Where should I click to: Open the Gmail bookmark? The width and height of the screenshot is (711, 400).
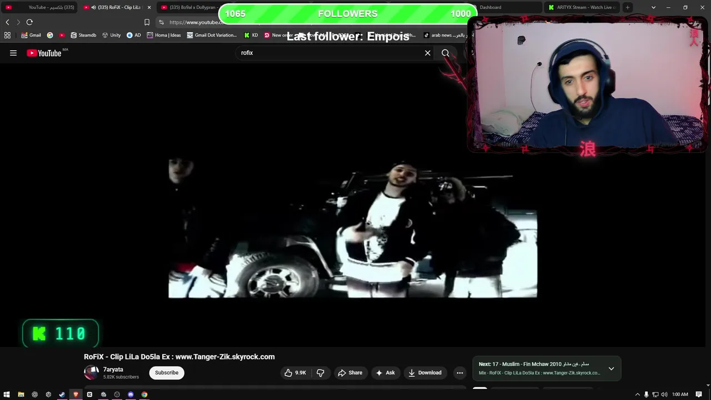click(31, 35)
